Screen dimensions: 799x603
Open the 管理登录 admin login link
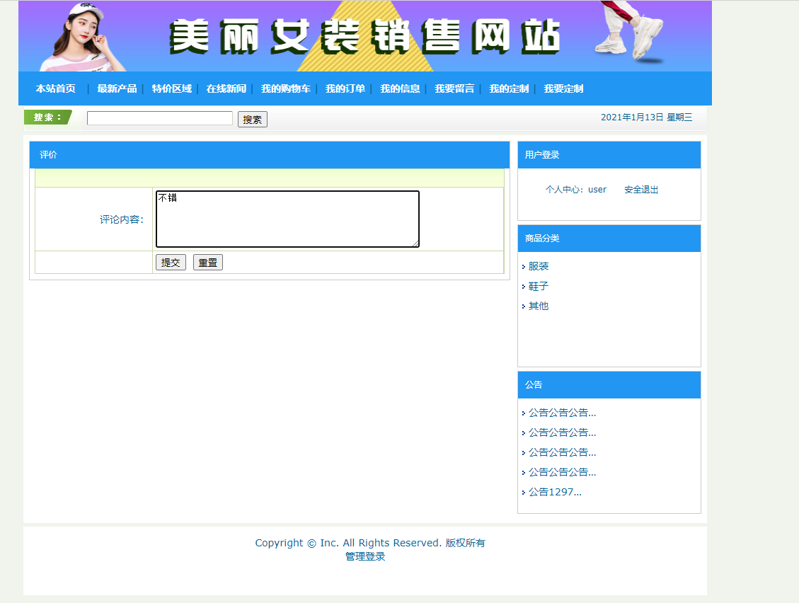(364, 556)
